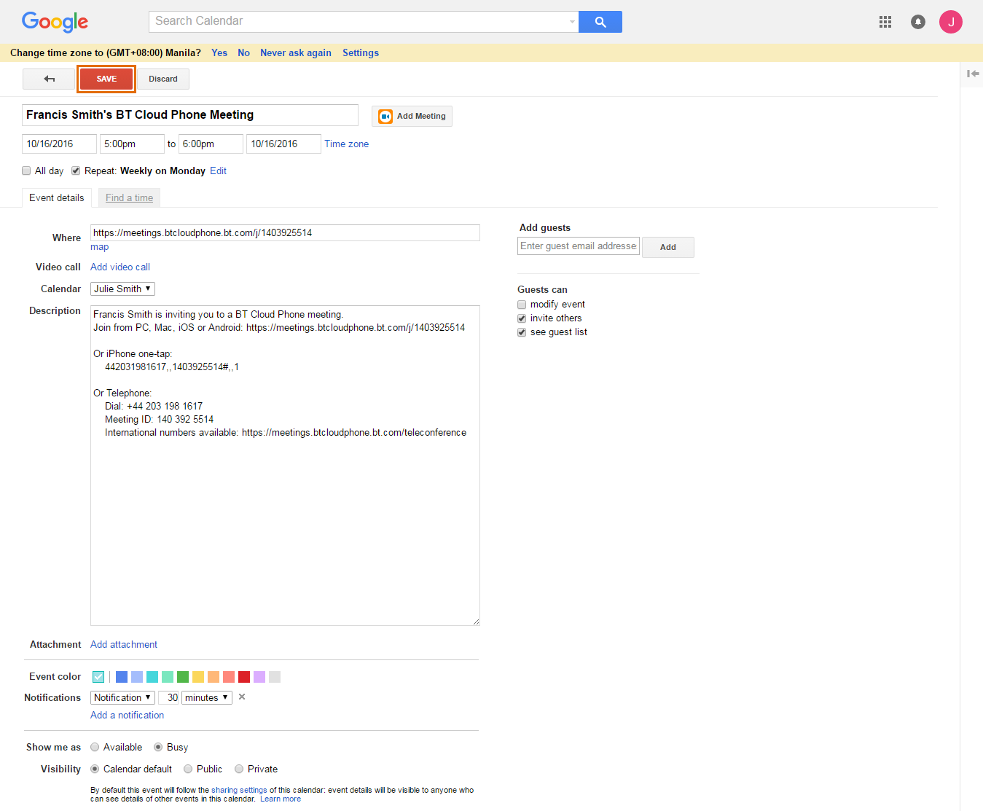Toggle guests can invite others
The image size is (983, 811).
click(x=522, y=318)
